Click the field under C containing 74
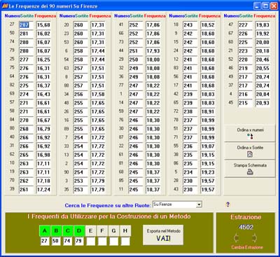This screenshot has width=280, height=257. (x=67, y=241)
